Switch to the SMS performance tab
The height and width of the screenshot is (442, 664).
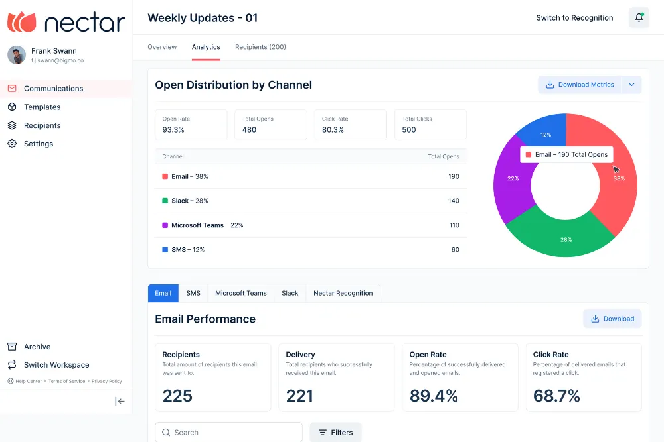[193, 293]
